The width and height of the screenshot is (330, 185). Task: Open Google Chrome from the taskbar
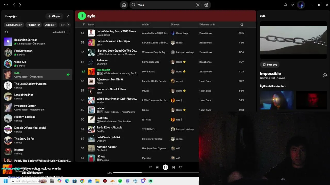tap(82, 181)
